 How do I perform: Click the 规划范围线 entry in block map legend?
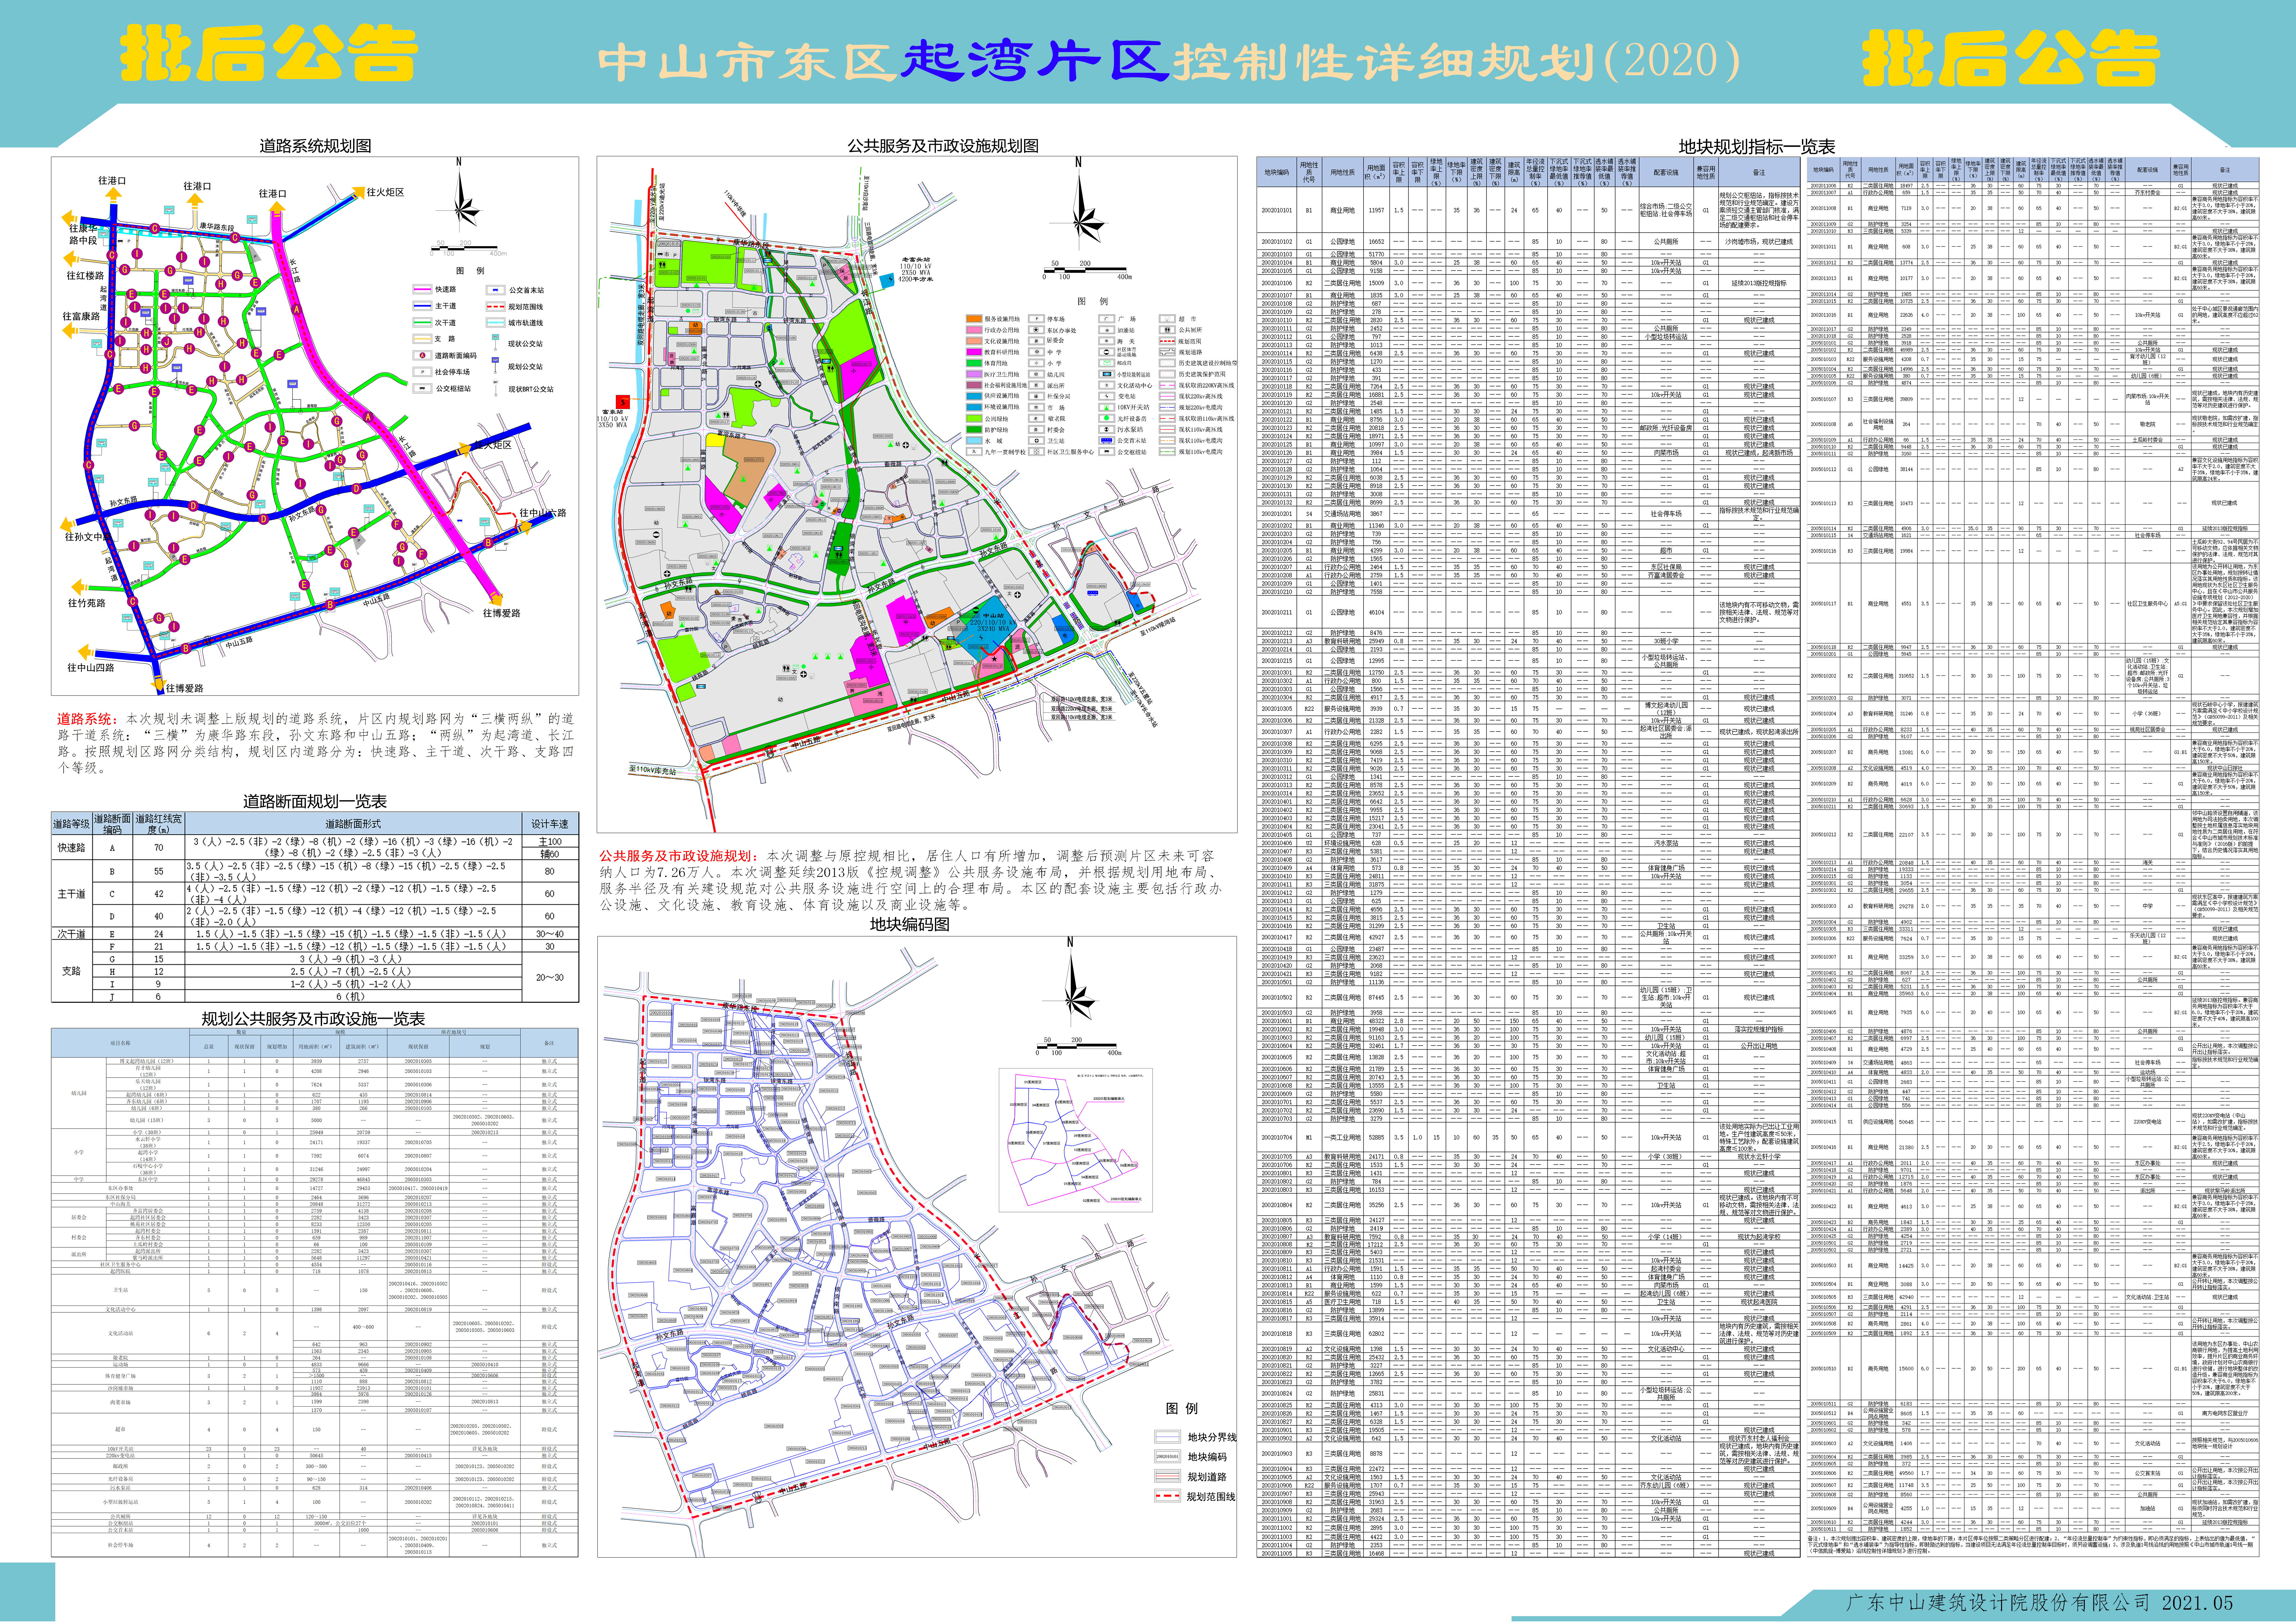pos(1196,1496)
